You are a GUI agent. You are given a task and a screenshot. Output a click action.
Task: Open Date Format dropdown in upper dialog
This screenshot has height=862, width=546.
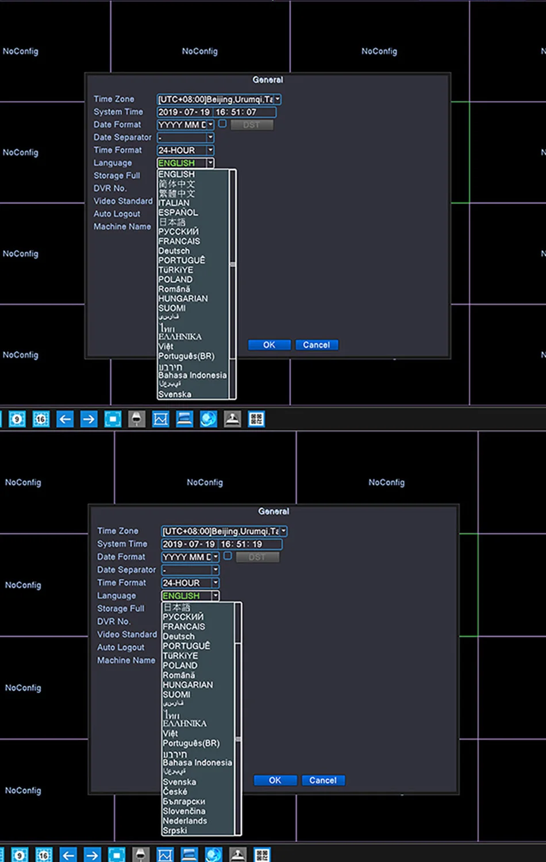pyautogui.click(x=210, y=125)
